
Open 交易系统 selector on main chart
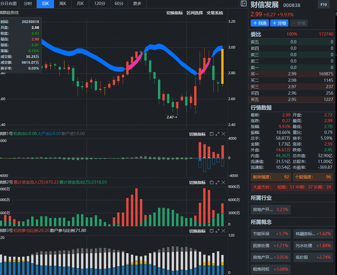click(215, 13)
